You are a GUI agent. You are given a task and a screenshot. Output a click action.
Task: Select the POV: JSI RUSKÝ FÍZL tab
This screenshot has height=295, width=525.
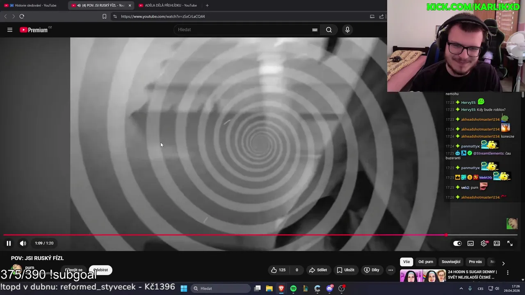tap(100, 5)
